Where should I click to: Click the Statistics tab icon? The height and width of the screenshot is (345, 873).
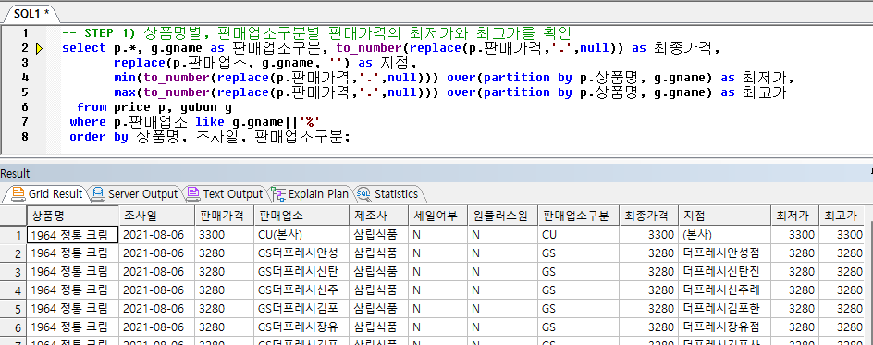coord(363,193)
